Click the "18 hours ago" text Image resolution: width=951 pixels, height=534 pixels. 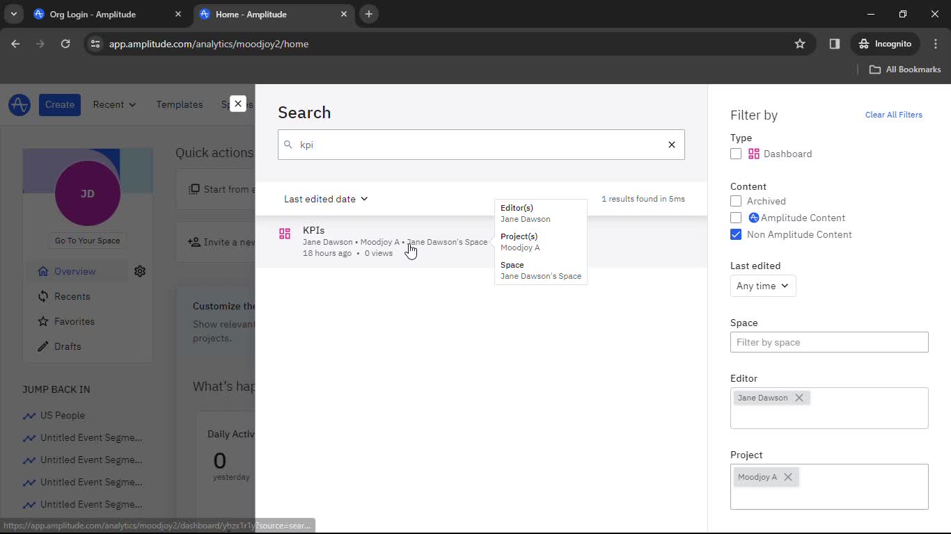coord(327,253)
